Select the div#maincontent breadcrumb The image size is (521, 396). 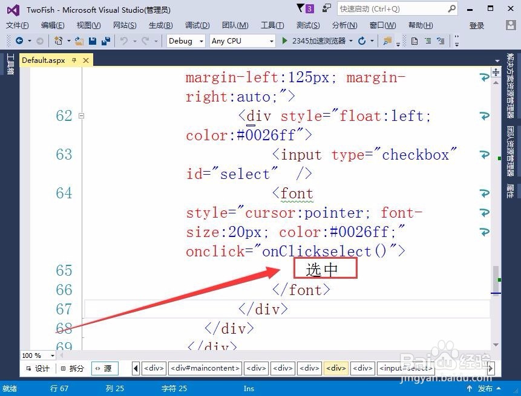pyautogui.click(x=205, y=368)
